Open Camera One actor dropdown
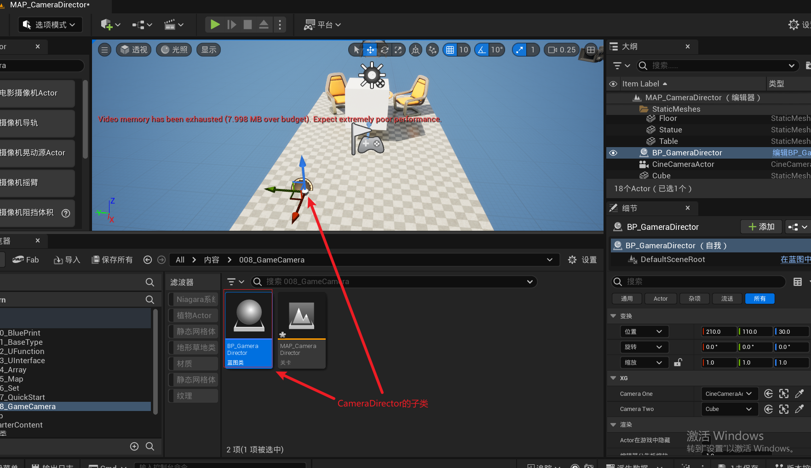811x468 pixels. coord(729,394)
